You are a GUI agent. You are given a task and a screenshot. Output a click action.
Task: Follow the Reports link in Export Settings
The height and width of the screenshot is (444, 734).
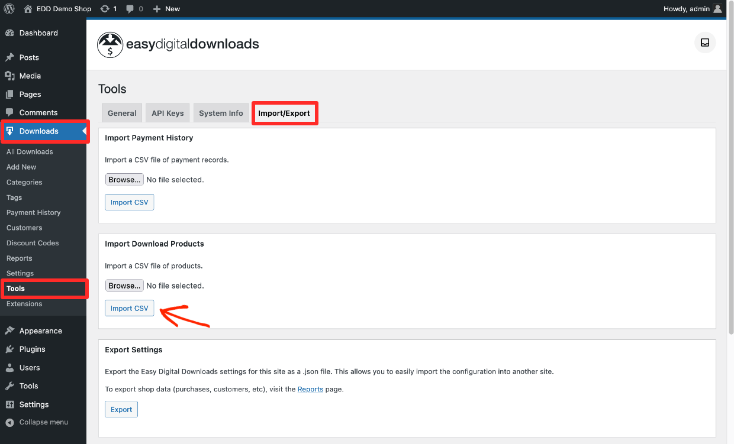pyautogui.click(x=310, y=390)
